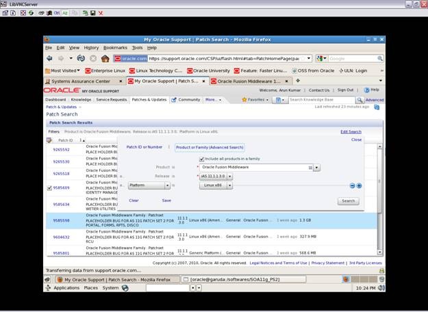Image resolution: width=428 pixels, height=312 pixels.
Task: Click the oracle.com site identity button
Action: coord(131,58)
